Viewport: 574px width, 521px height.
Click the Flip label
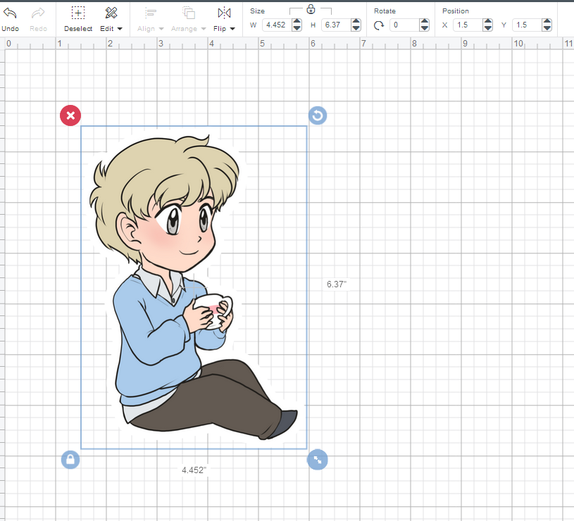click(x=220, y=29)
